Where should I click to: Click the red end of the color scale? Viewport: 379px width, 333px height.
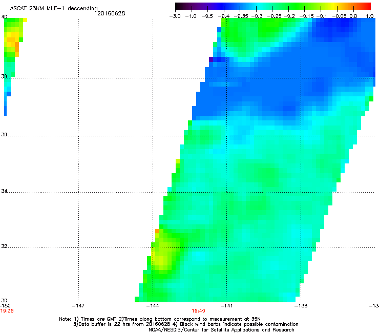coord(367,6)
